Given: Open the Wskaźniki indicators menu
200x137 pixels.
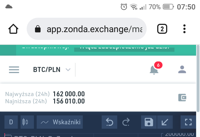Looking at the screenshot, I should (x=60, y=122).
